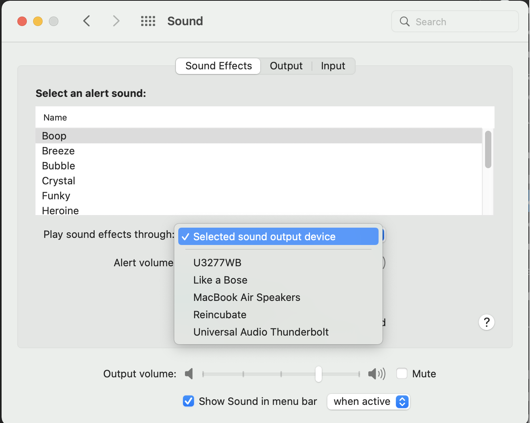This screenshot has width=530, height=423.
Task: Click the alert sound list scrollbar
Action: click(x=488, y=150)
